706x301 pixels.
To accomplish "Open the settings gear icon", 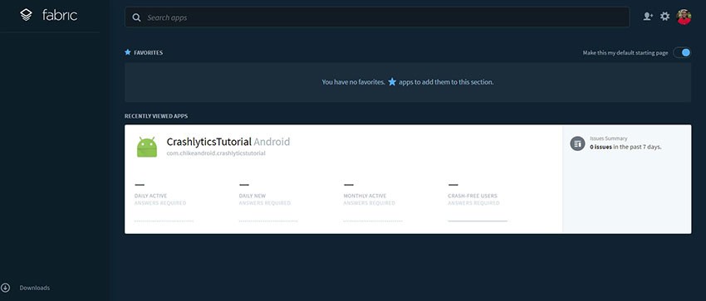I will [x=665, y=17].
